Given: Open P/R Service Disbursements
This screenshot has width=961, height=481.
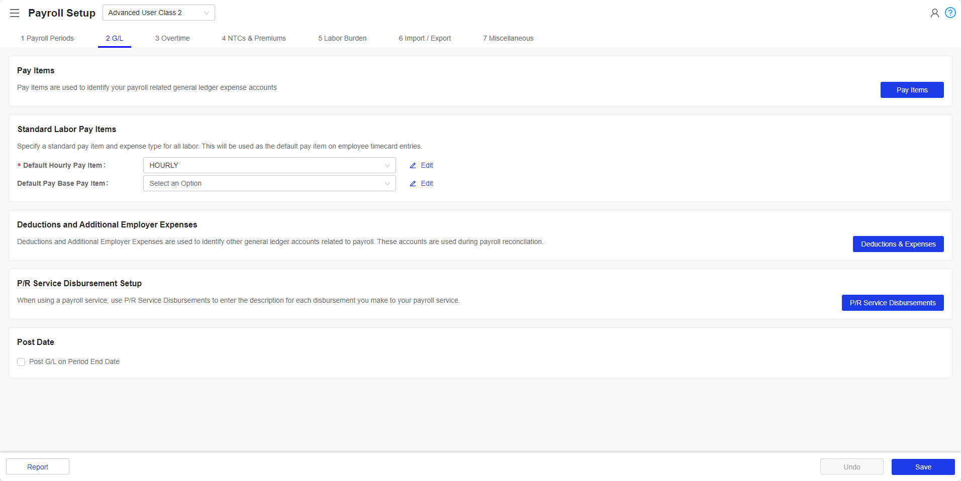Looking at the screenshot, I should click(x=892, y=303).
